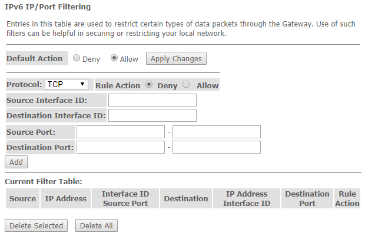Set Rule Action to Deny
Screen dimensions: 365x236
coord(149,85)
